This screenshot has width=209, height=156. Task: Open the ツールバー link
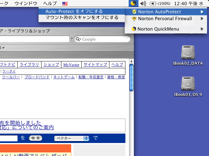(11, 77)
